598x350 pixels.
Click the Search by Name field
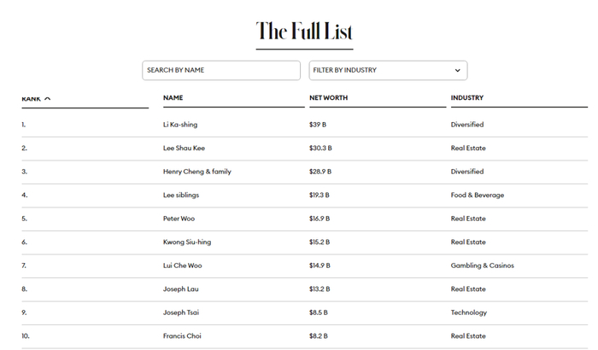tap(220, 70)
